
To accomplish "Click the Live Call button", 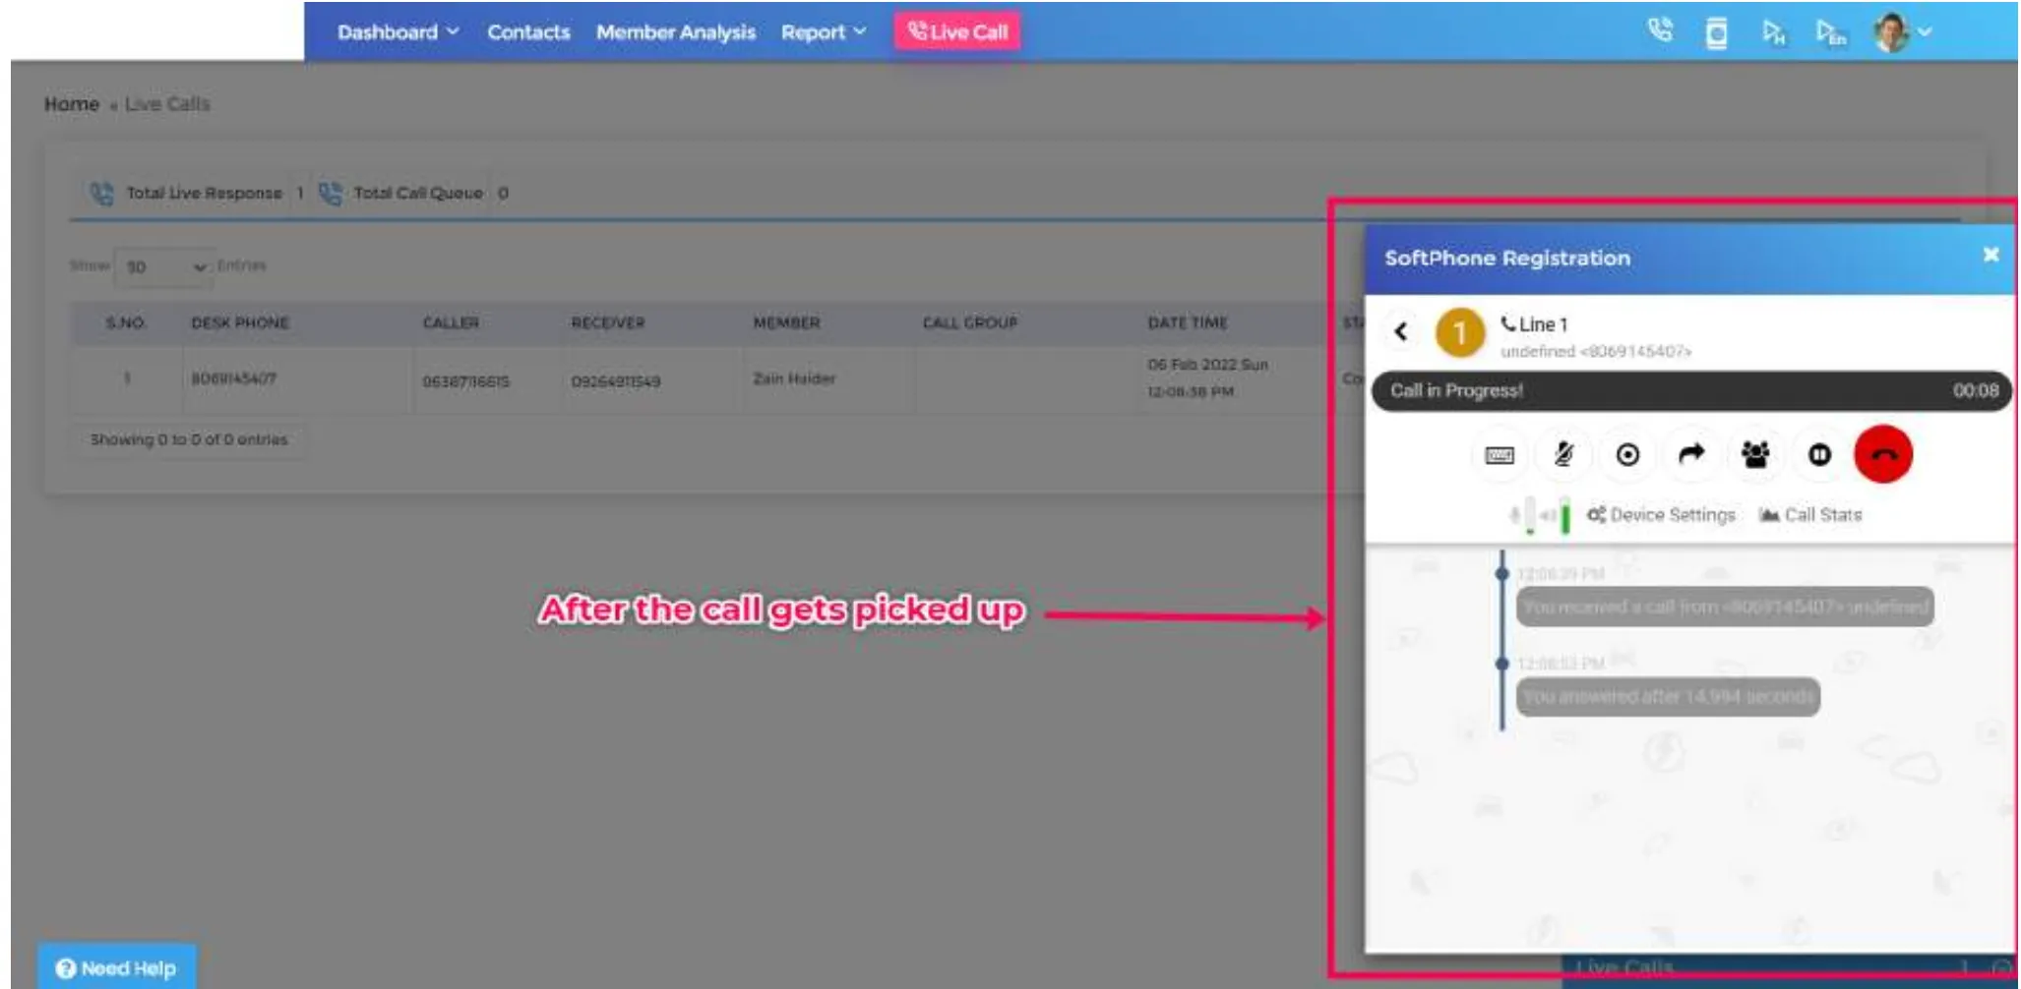I will [956, 31].
